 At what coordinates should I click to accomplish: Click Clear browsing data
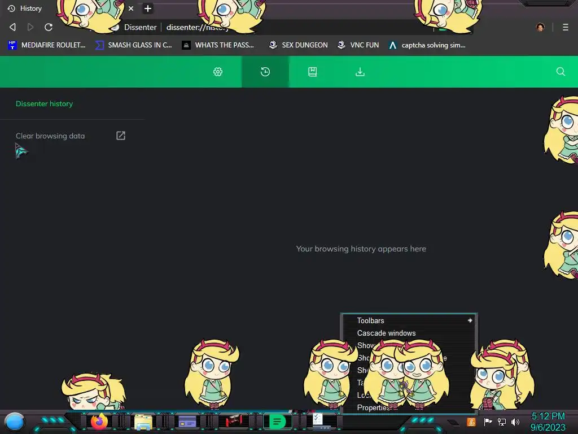click(x=50, y=136)
